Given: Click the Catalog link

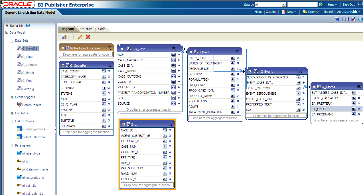Looking at the screenshot, I should [x=271, y=12].
